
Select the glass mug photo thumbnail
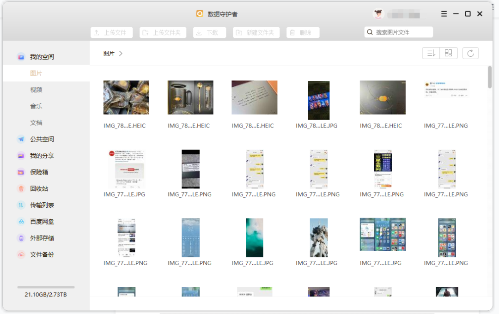(x=190, y=97)
